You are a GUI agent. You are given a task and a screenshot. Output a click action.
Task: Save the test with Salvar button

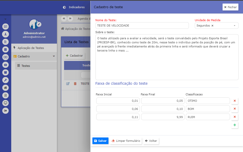[x=100, y=141]
